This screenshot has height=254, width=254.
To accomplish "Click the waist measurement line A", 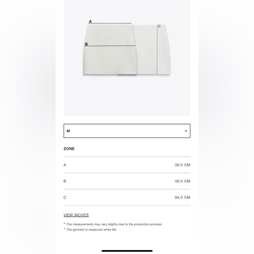I will click(110, 24).
